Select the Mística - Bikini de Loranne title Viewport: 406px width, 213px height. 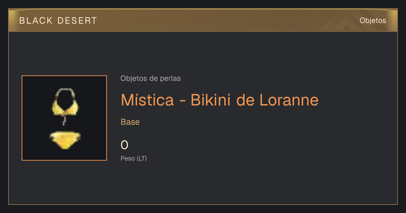[220, 100]
